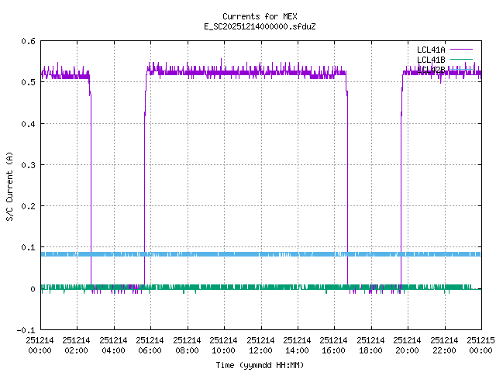Click the 0.6 y-axis tick value

pos(28,42)
